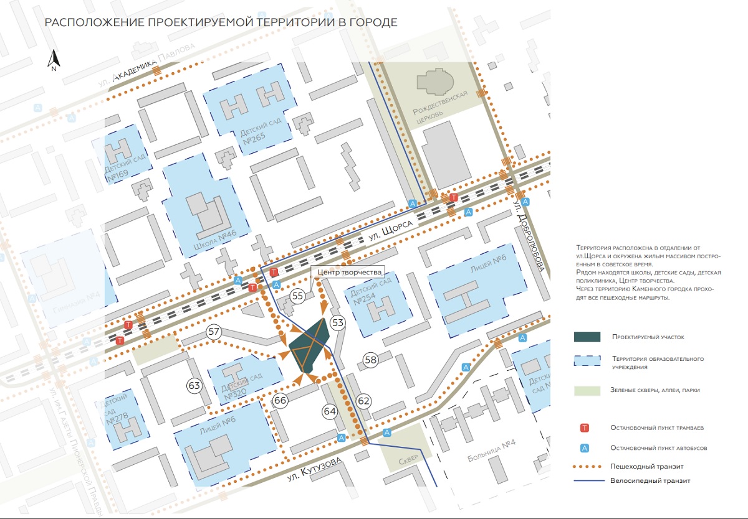The width and height of the screenshot is (748, 519).
Task: Click the north arrow compass icon
Action: coord(54,60)
